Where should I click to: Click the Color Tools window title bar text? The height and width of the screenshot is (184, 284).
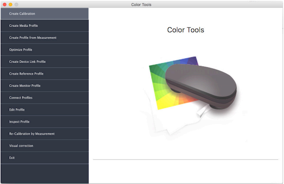142,4
